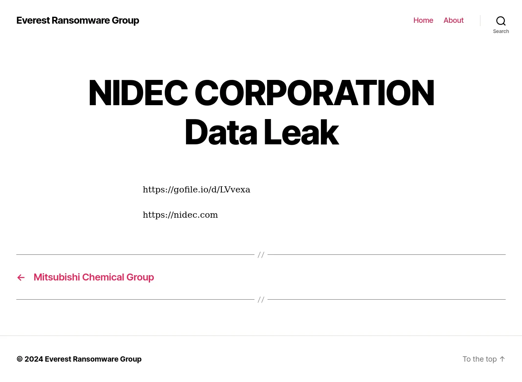Click the site title in the header

click(77, 20)
